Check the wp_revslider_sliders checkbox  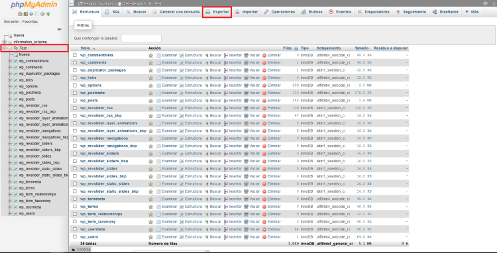point(75,154)
